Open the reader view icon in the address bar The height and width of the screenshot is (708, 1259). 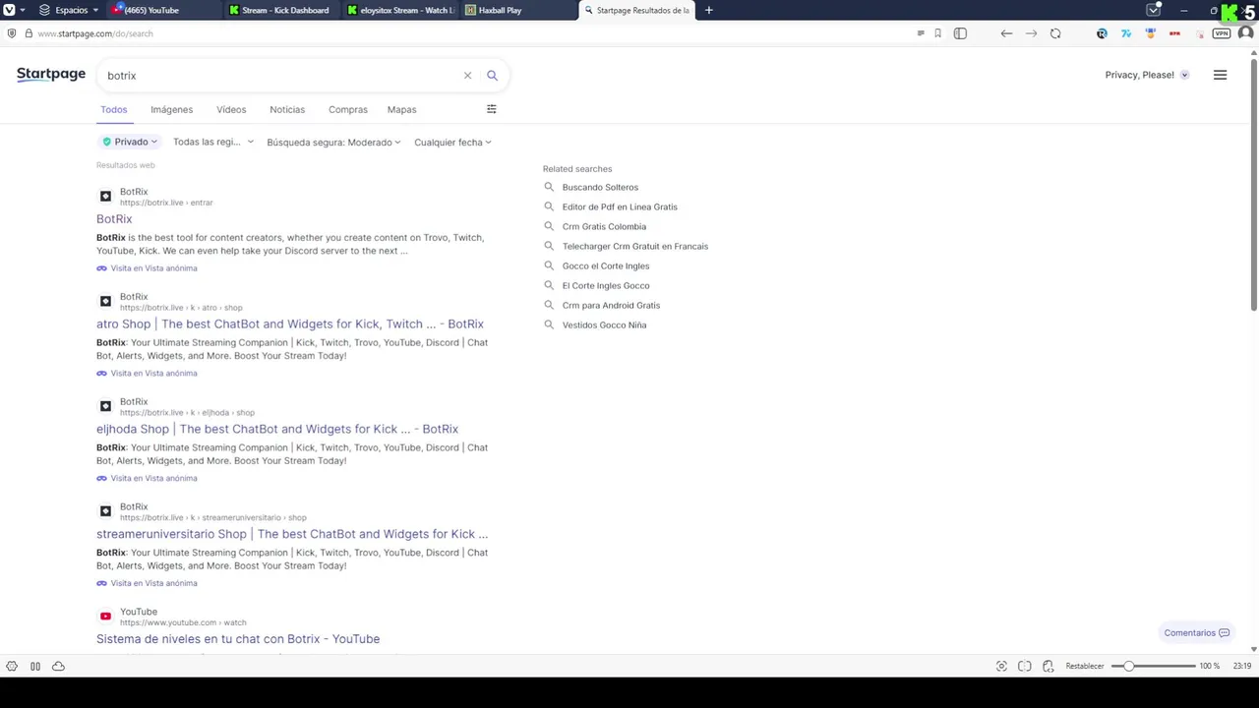[921, 33]
